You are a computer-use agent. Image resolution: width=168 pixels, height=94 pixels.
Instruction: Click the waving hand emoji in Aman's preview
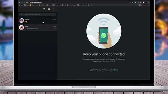pyautogui.click(x=26, y=22)
